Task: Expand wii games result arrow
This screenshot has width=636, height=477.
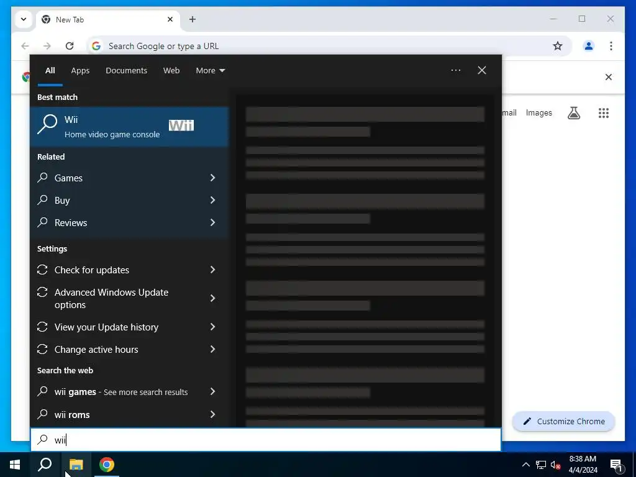Action: [x=212, y=391]
